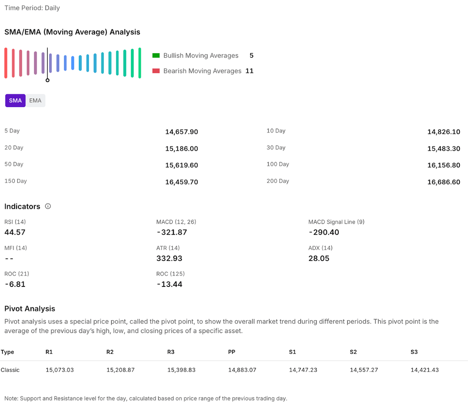Switch moving averages to EMA
This screenshot has height=414, width=474.
[x=35, y=101]
